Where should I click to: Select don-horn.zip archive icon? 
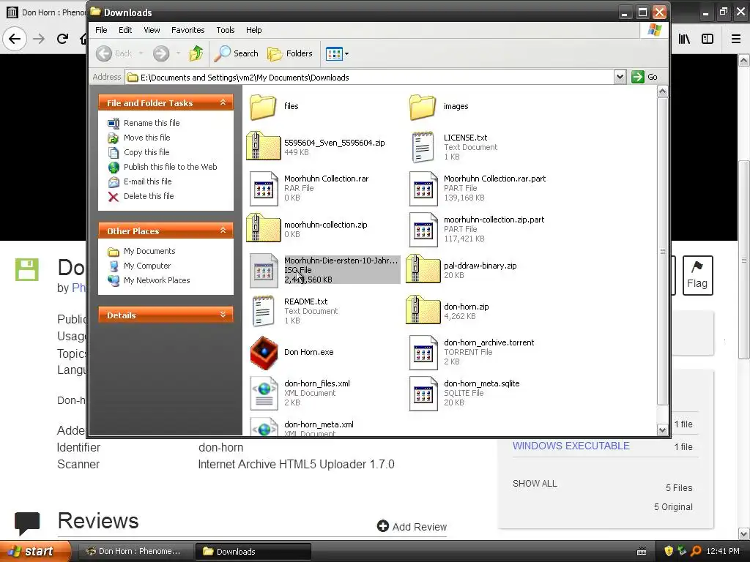[x=423, y=311]
